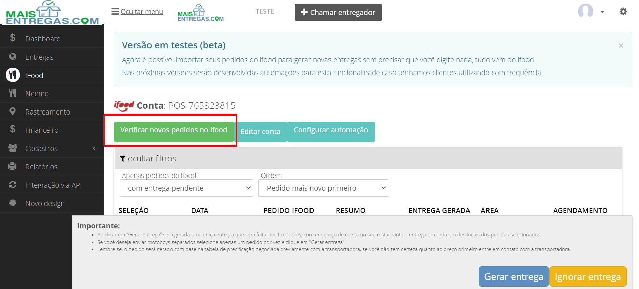Click 'Chamar entregador' button
Screen dimensions: 639x289
338,12
